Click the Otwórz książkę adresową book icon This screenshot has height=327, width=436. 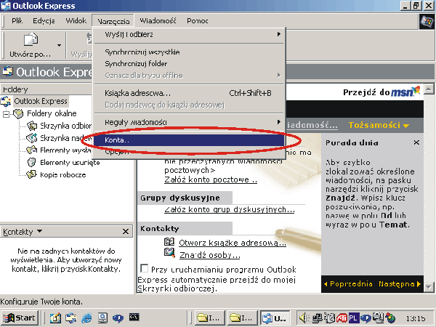click(x=169, y=242)
